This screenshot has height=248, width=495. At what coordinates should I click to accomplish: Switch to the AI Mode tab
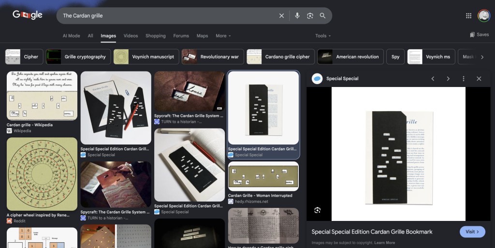tap(72, 36)
